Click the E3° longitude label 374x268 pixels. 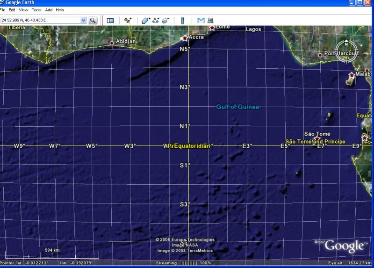tap(247, 146)
